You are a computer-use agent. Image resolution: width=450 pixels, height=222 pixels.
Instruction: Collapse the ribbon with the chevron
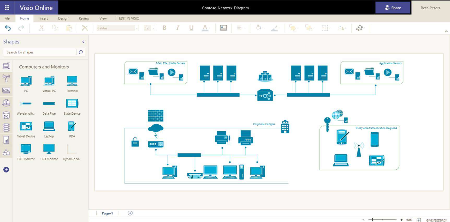coord(446,31)
